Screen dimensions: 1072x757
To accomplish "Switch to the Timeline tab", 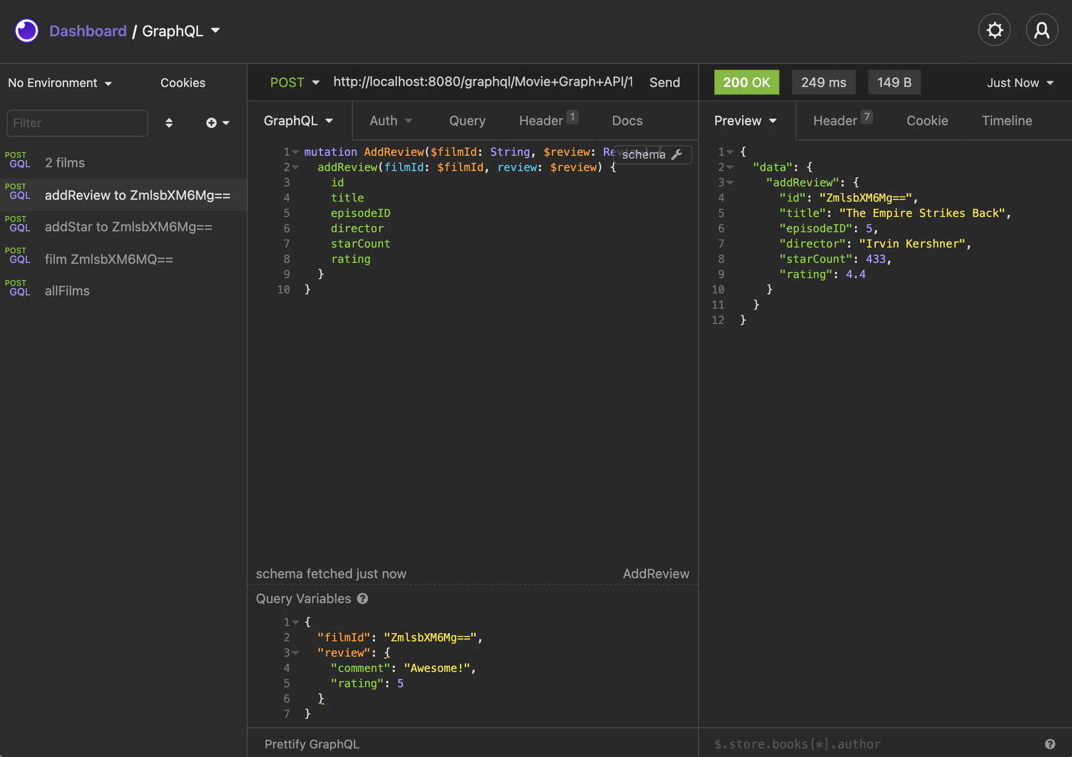I will tap(1007, 120).
